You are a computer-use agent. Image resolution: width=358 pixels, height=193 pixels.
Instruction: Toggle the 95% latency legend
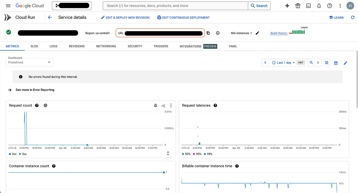197,154
